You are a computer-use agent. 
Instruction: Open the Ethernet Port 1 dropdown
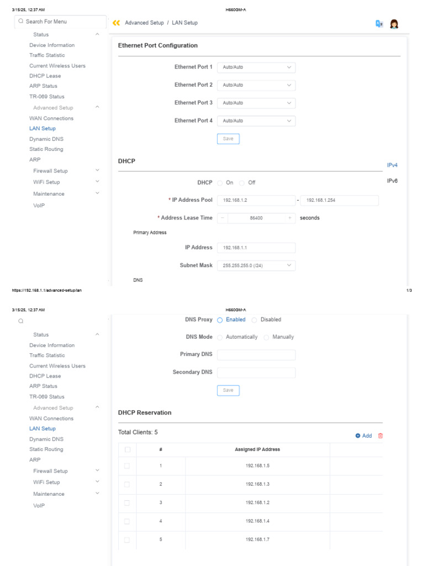click(256, 67)
